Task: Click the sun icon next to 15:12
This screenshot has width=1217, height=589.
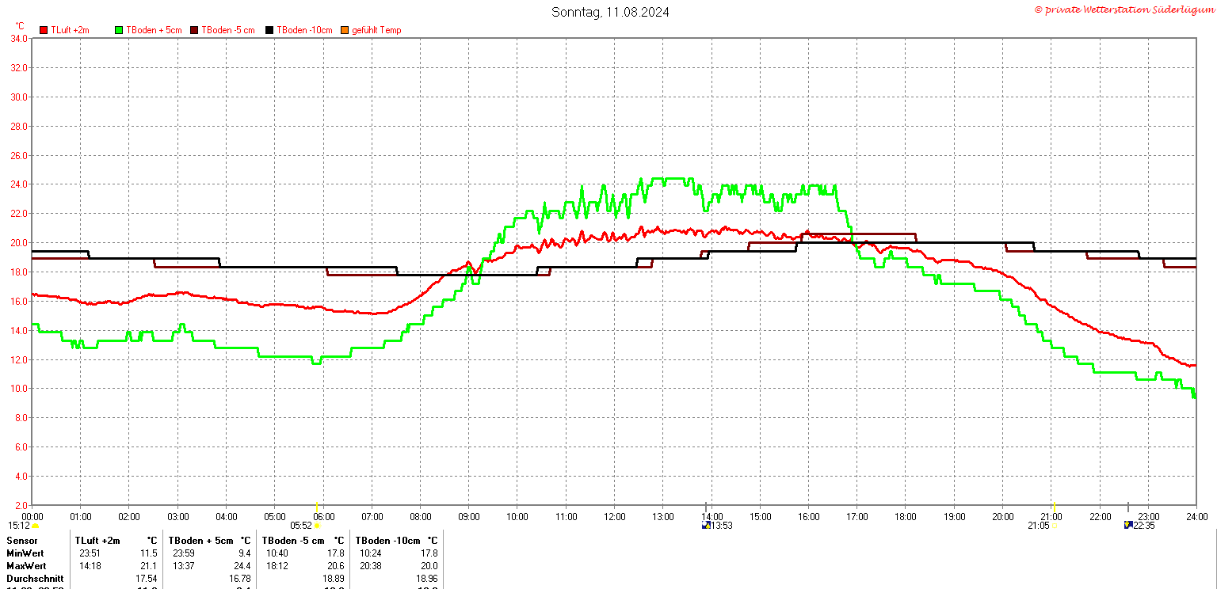Action: tap(35, 526)
